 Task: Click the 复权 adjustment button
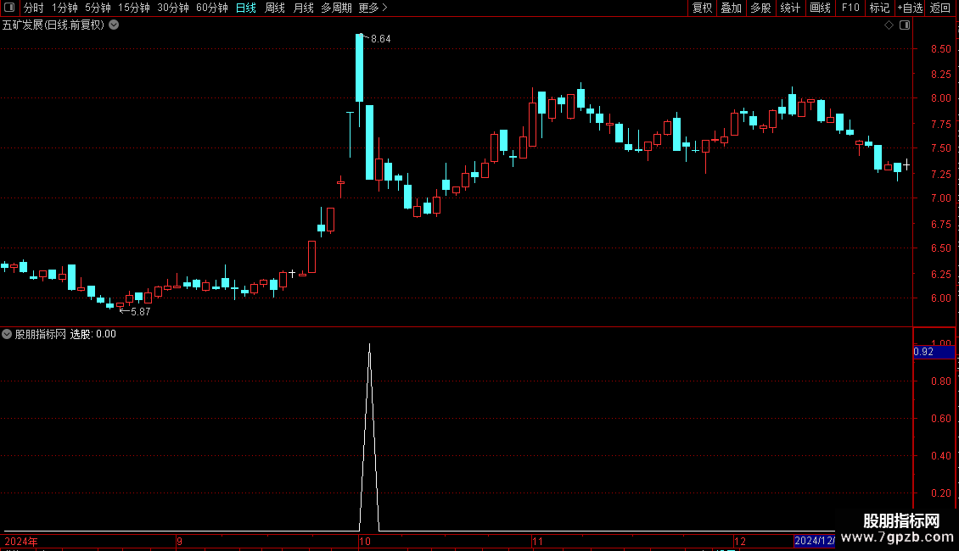(702, 8)
